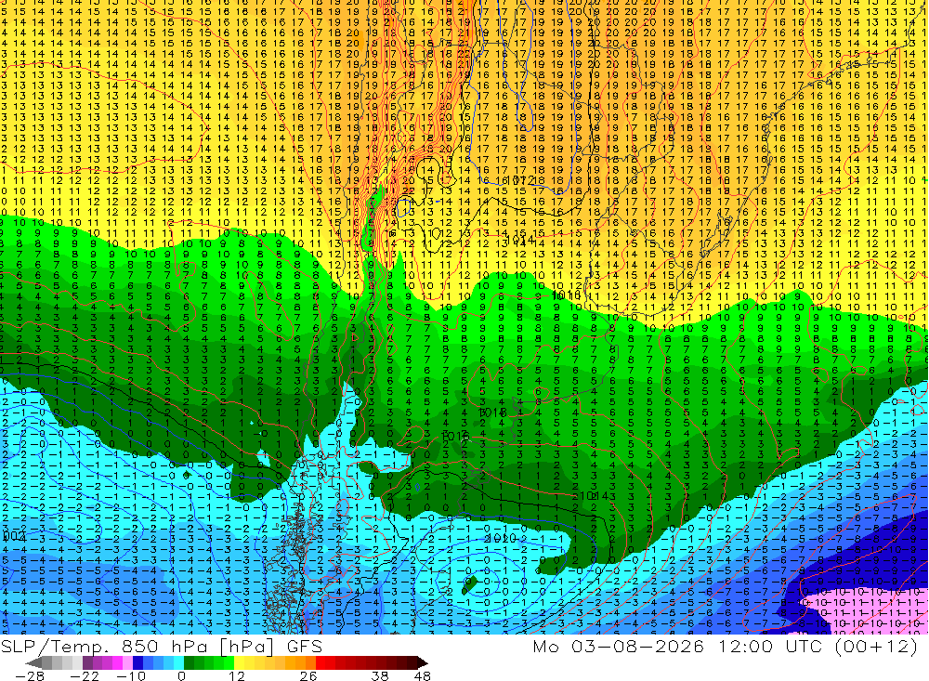Click the "38" legend label

tap(380, 675)
